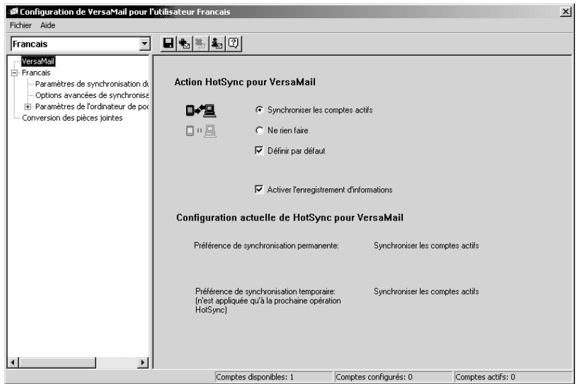The width and height of the screenshot is (577, 384).
Task: Click Préférence de synchronisation permanente label
Action: pyautogui.click(x=267, y=245)
